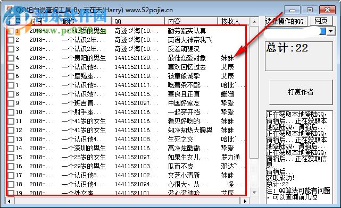Click horizontal scroll right arrow
Image resolution: width=341 pixels, height=208 pixels.
pos(245,201)
